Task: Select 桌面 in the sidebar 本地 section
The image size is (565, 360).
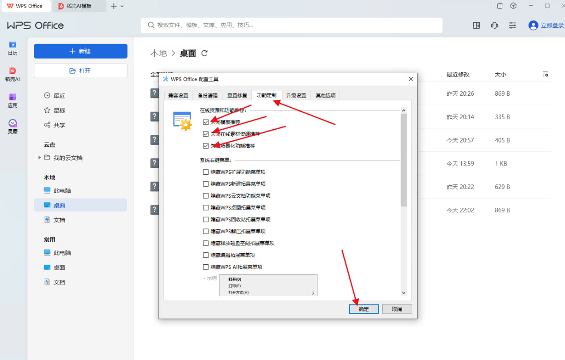Action: click(x=80, y=205)
